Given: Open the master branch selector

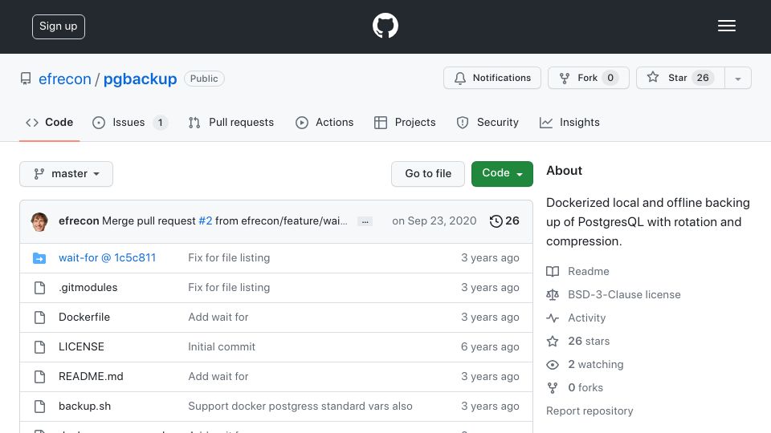Looking at the screenshot, I should point(67,174).
